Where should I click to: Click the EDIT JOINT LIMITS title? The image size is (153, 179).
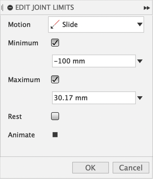click(x=45, y=7)
